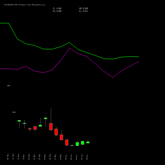Click the low value L: 1.55
The height and width of the screenshot is (165, 165).
pyautogui.click(x=83, y=11)
